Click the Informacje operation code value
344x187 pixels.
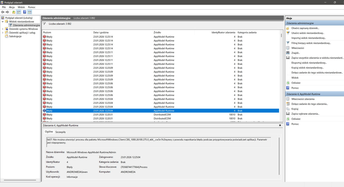coord(72,177)
